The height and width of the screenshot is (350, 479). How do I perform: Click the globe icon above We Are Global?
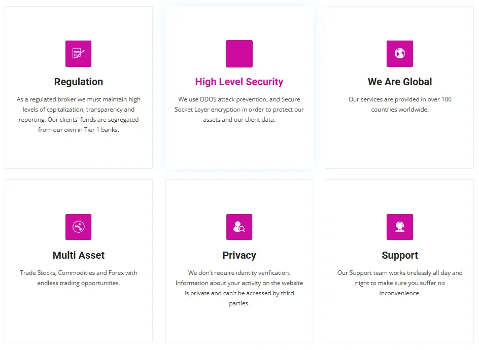tap(400, 53)
